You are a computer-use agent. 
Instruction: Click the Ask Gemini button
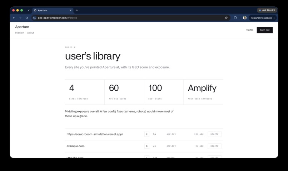click(x=267, y=10)
